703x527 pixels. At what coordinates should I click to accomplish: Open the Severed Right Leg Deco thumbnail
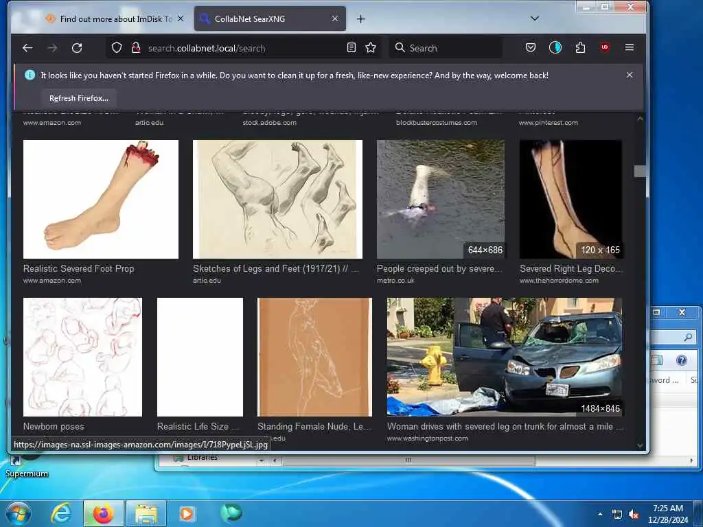pyautogui.click(x=571, y=200)
